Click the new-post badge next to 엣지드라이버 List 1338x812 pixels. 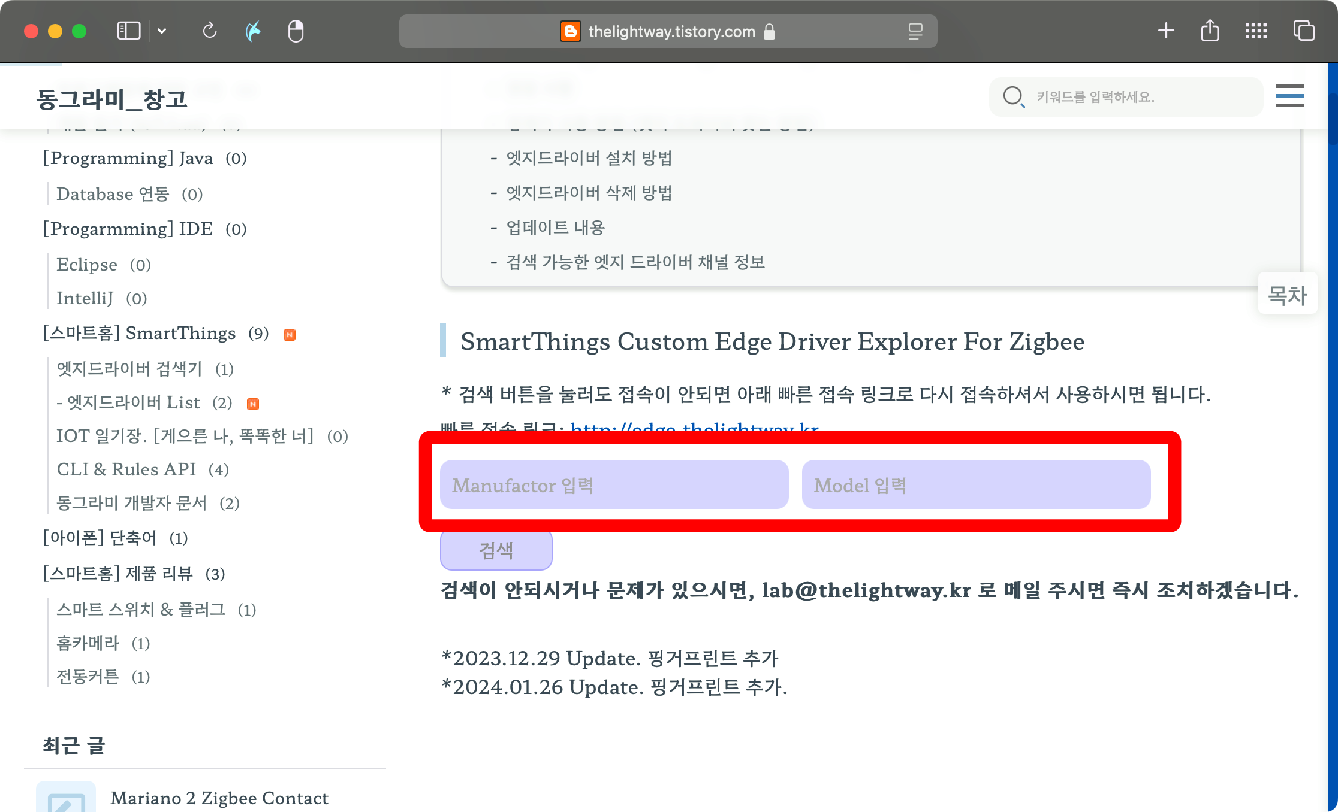[x=253, y=404]
